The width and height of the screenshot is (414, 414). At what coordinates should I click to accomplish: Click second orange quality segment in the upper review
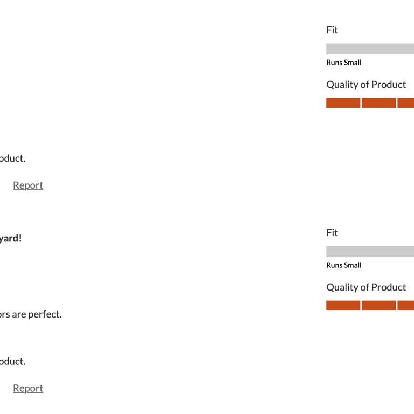379,103
